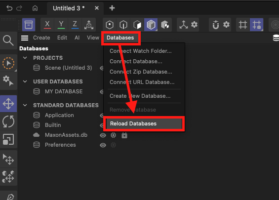
Task: Toggle the locked workplane icon
Action: [257, 25]
